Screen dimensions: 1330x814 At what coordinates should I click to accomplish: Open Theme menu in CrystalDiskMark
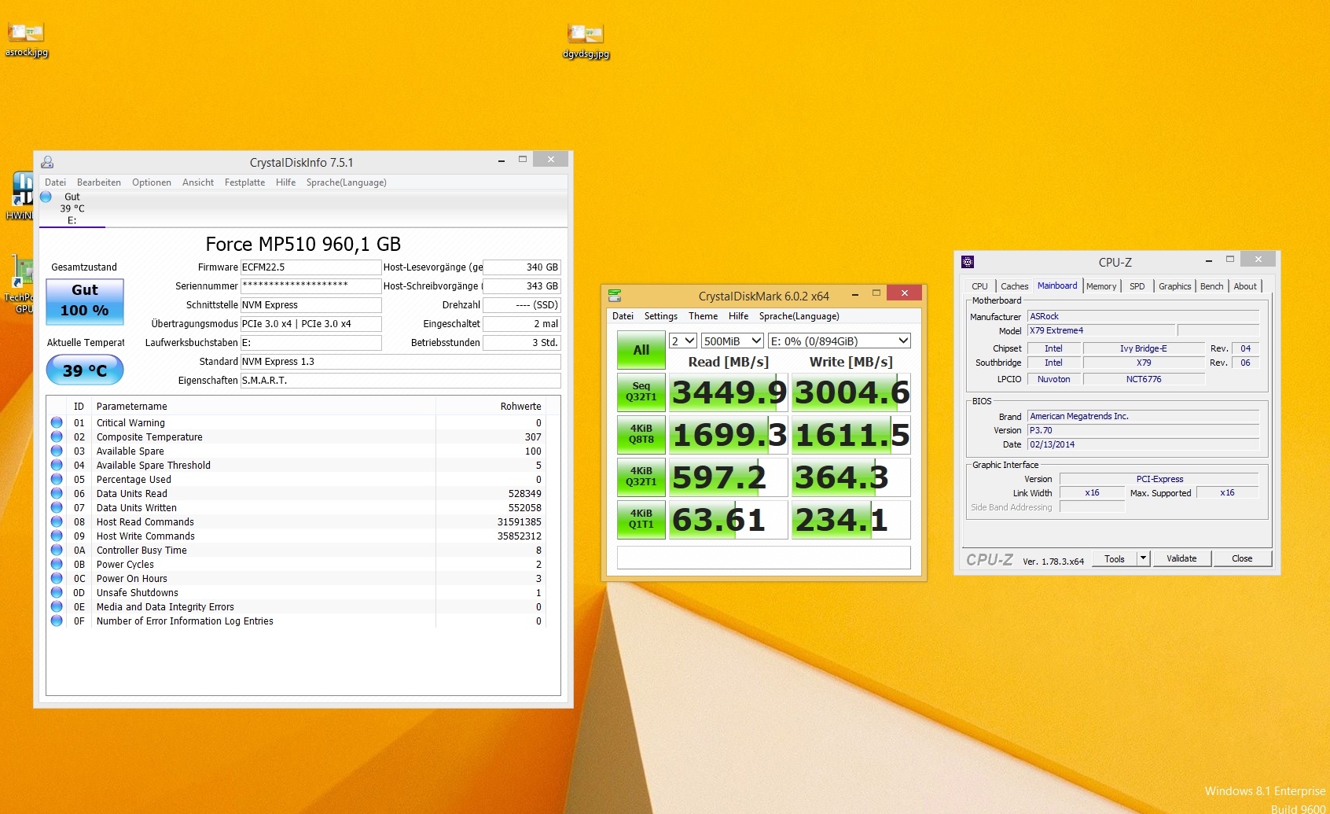pos(703,316)
